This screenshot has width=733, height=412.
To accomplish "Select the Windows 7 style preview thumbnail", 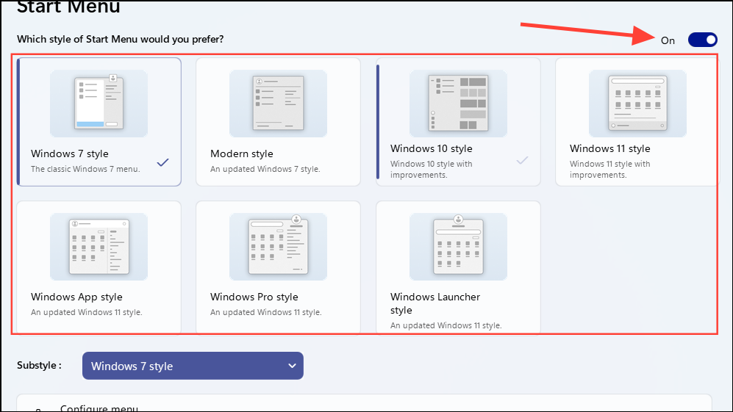I will tap(99, 104).
